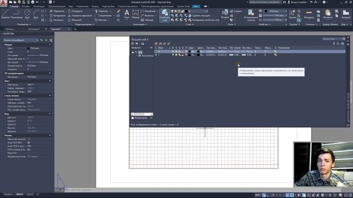The image size is (353, 198).
Task: Select the Текст text tool
Action: pos(127,14)
